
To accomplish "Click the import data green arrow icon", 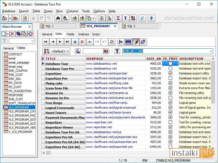I will click(x=75, y=18).
